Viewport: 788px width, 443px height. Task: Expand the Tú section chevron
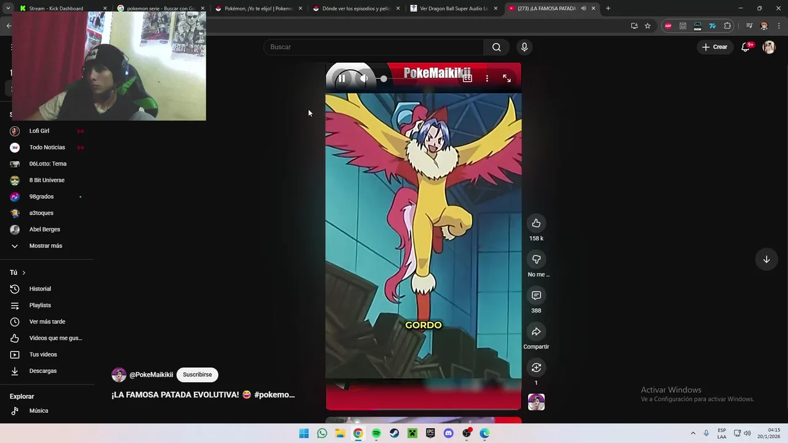tap(23, 273)
